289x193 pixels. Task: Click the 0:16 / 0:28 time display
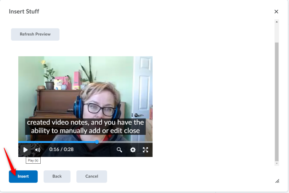click(x=61, y=150)
